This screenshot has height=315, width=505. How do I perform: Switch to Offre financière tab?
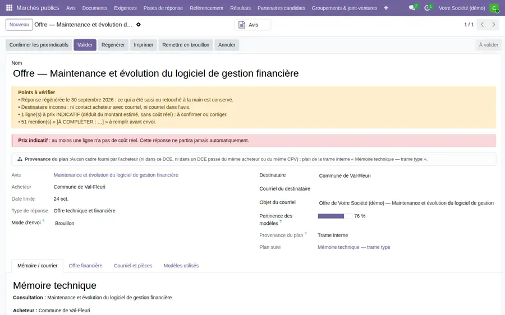pyautogui.click(x=86, y=266)
